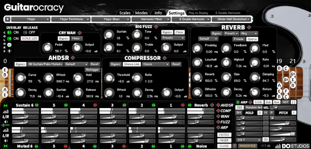
Task: Open WAH panel via its red icon in list
Action: (x=218, y=116)
